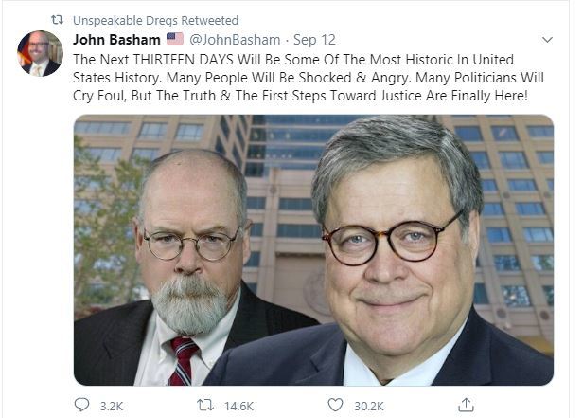View the 3.2K replies count
The image size is (583, 418).
coord(112,406)
